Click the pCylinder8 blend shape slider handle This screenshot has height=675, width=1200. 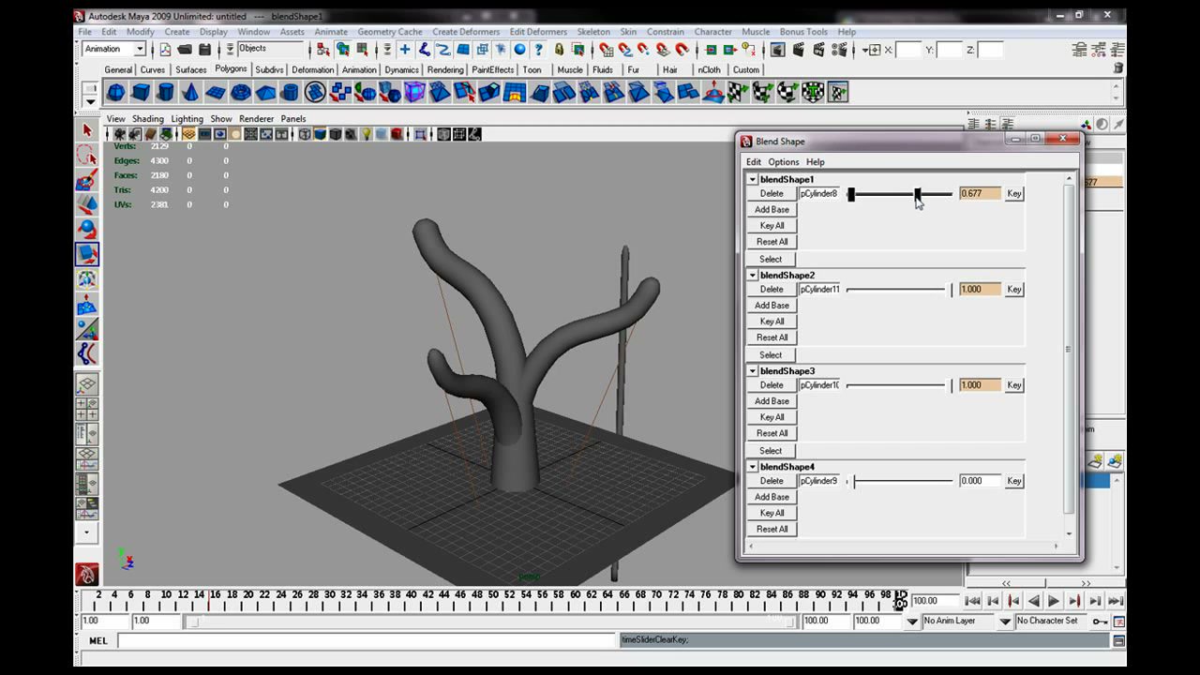point(918,194)
